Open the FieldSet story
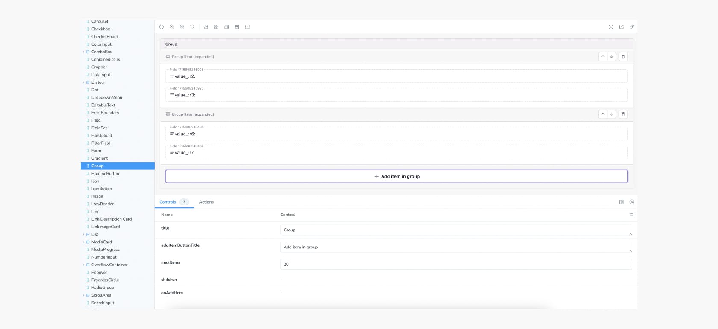Screen dimensions: 718x329 tap(99, 128)
